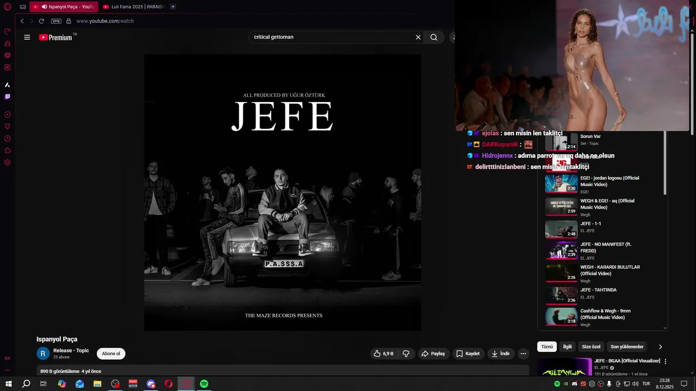Open Windows Start menu
The height and width of the screenshot is (391, 696).
8,384
